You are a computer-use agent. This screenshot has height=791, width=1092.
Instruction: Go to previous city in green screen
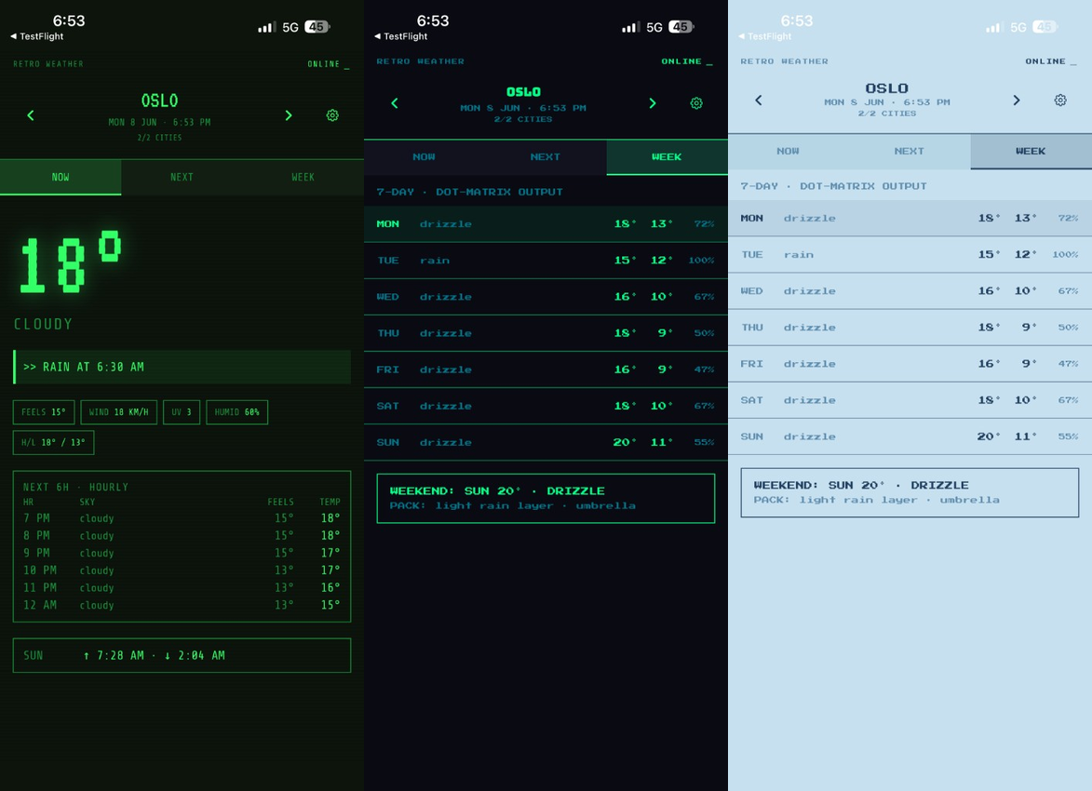click(x=31, y=115)
